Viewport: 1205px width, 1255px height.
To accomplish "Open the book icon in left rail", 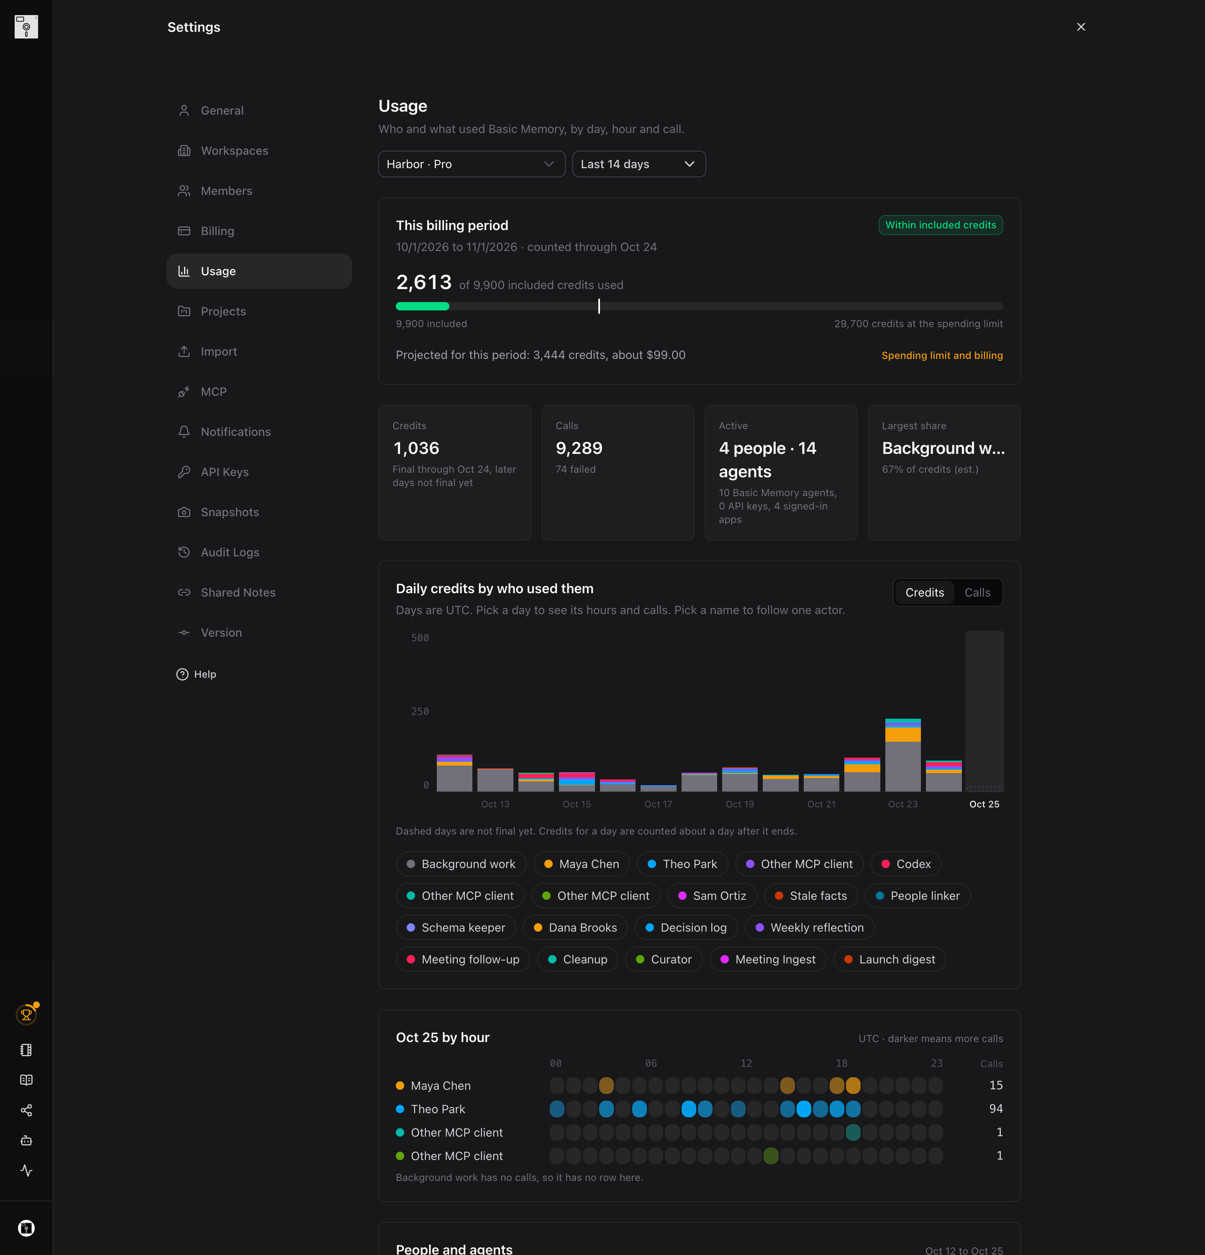I will pos(26,1080).
